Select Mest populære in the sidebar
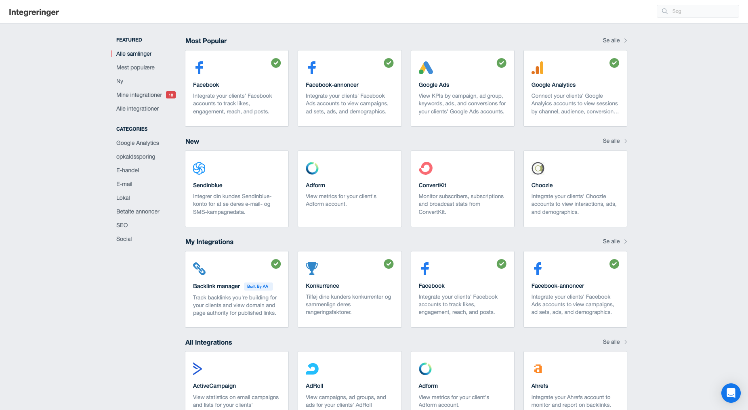This screenshot has height=410, width=748. (135, 67)
